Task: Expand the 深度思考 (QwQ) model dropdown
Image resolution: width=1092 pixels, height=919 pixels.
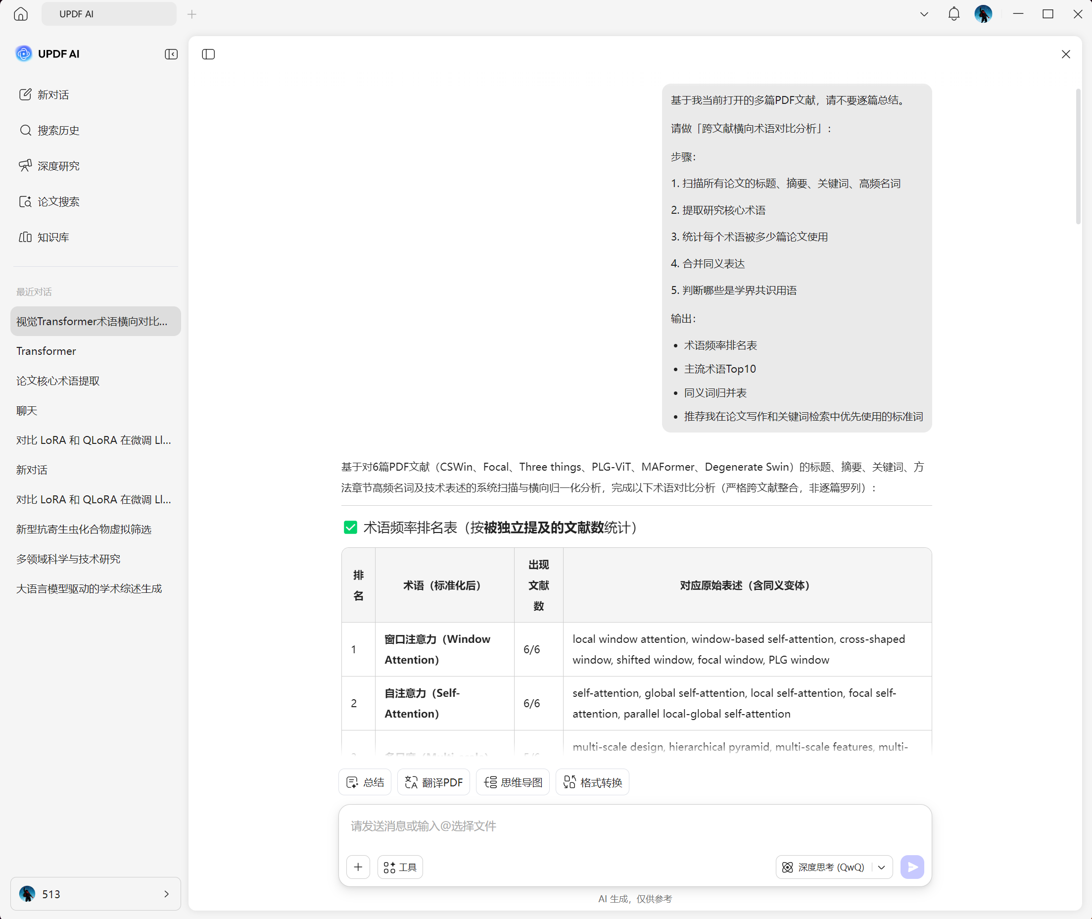Action: click(x=882, y=867)
